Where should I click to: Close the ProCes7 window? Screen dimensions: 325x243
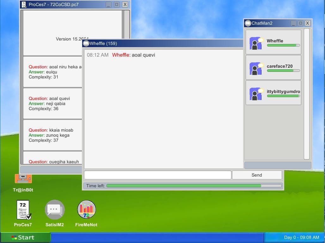pos(125,4)
